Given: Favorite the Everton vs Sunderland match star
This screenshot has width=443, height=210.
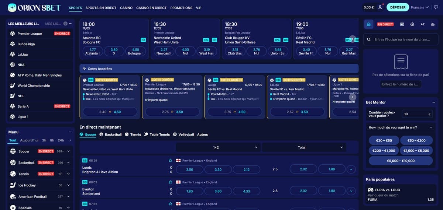Looking at the screenshot, I should (170, 182).
